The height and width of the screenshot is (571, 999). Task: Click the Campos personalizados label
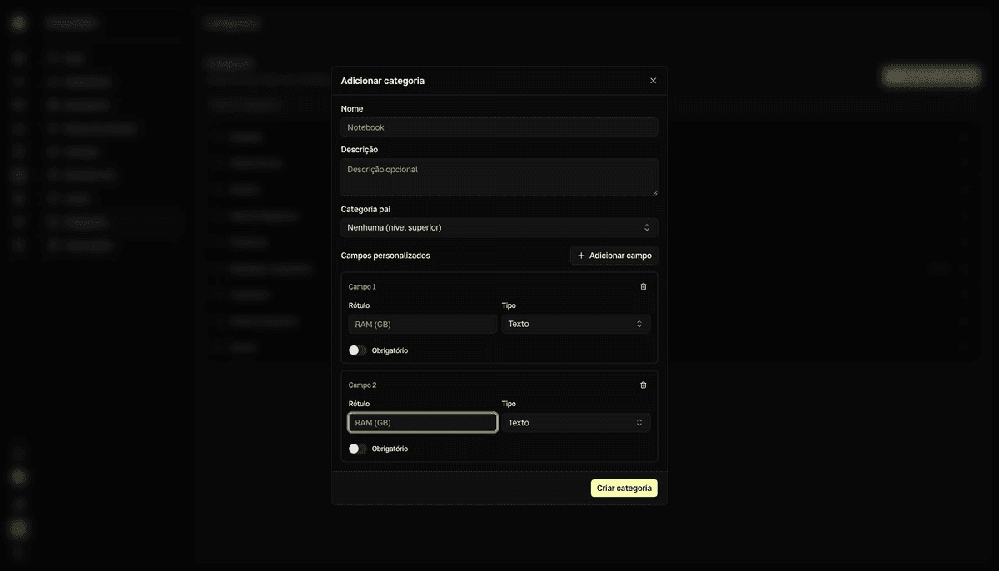pos(385,256)
